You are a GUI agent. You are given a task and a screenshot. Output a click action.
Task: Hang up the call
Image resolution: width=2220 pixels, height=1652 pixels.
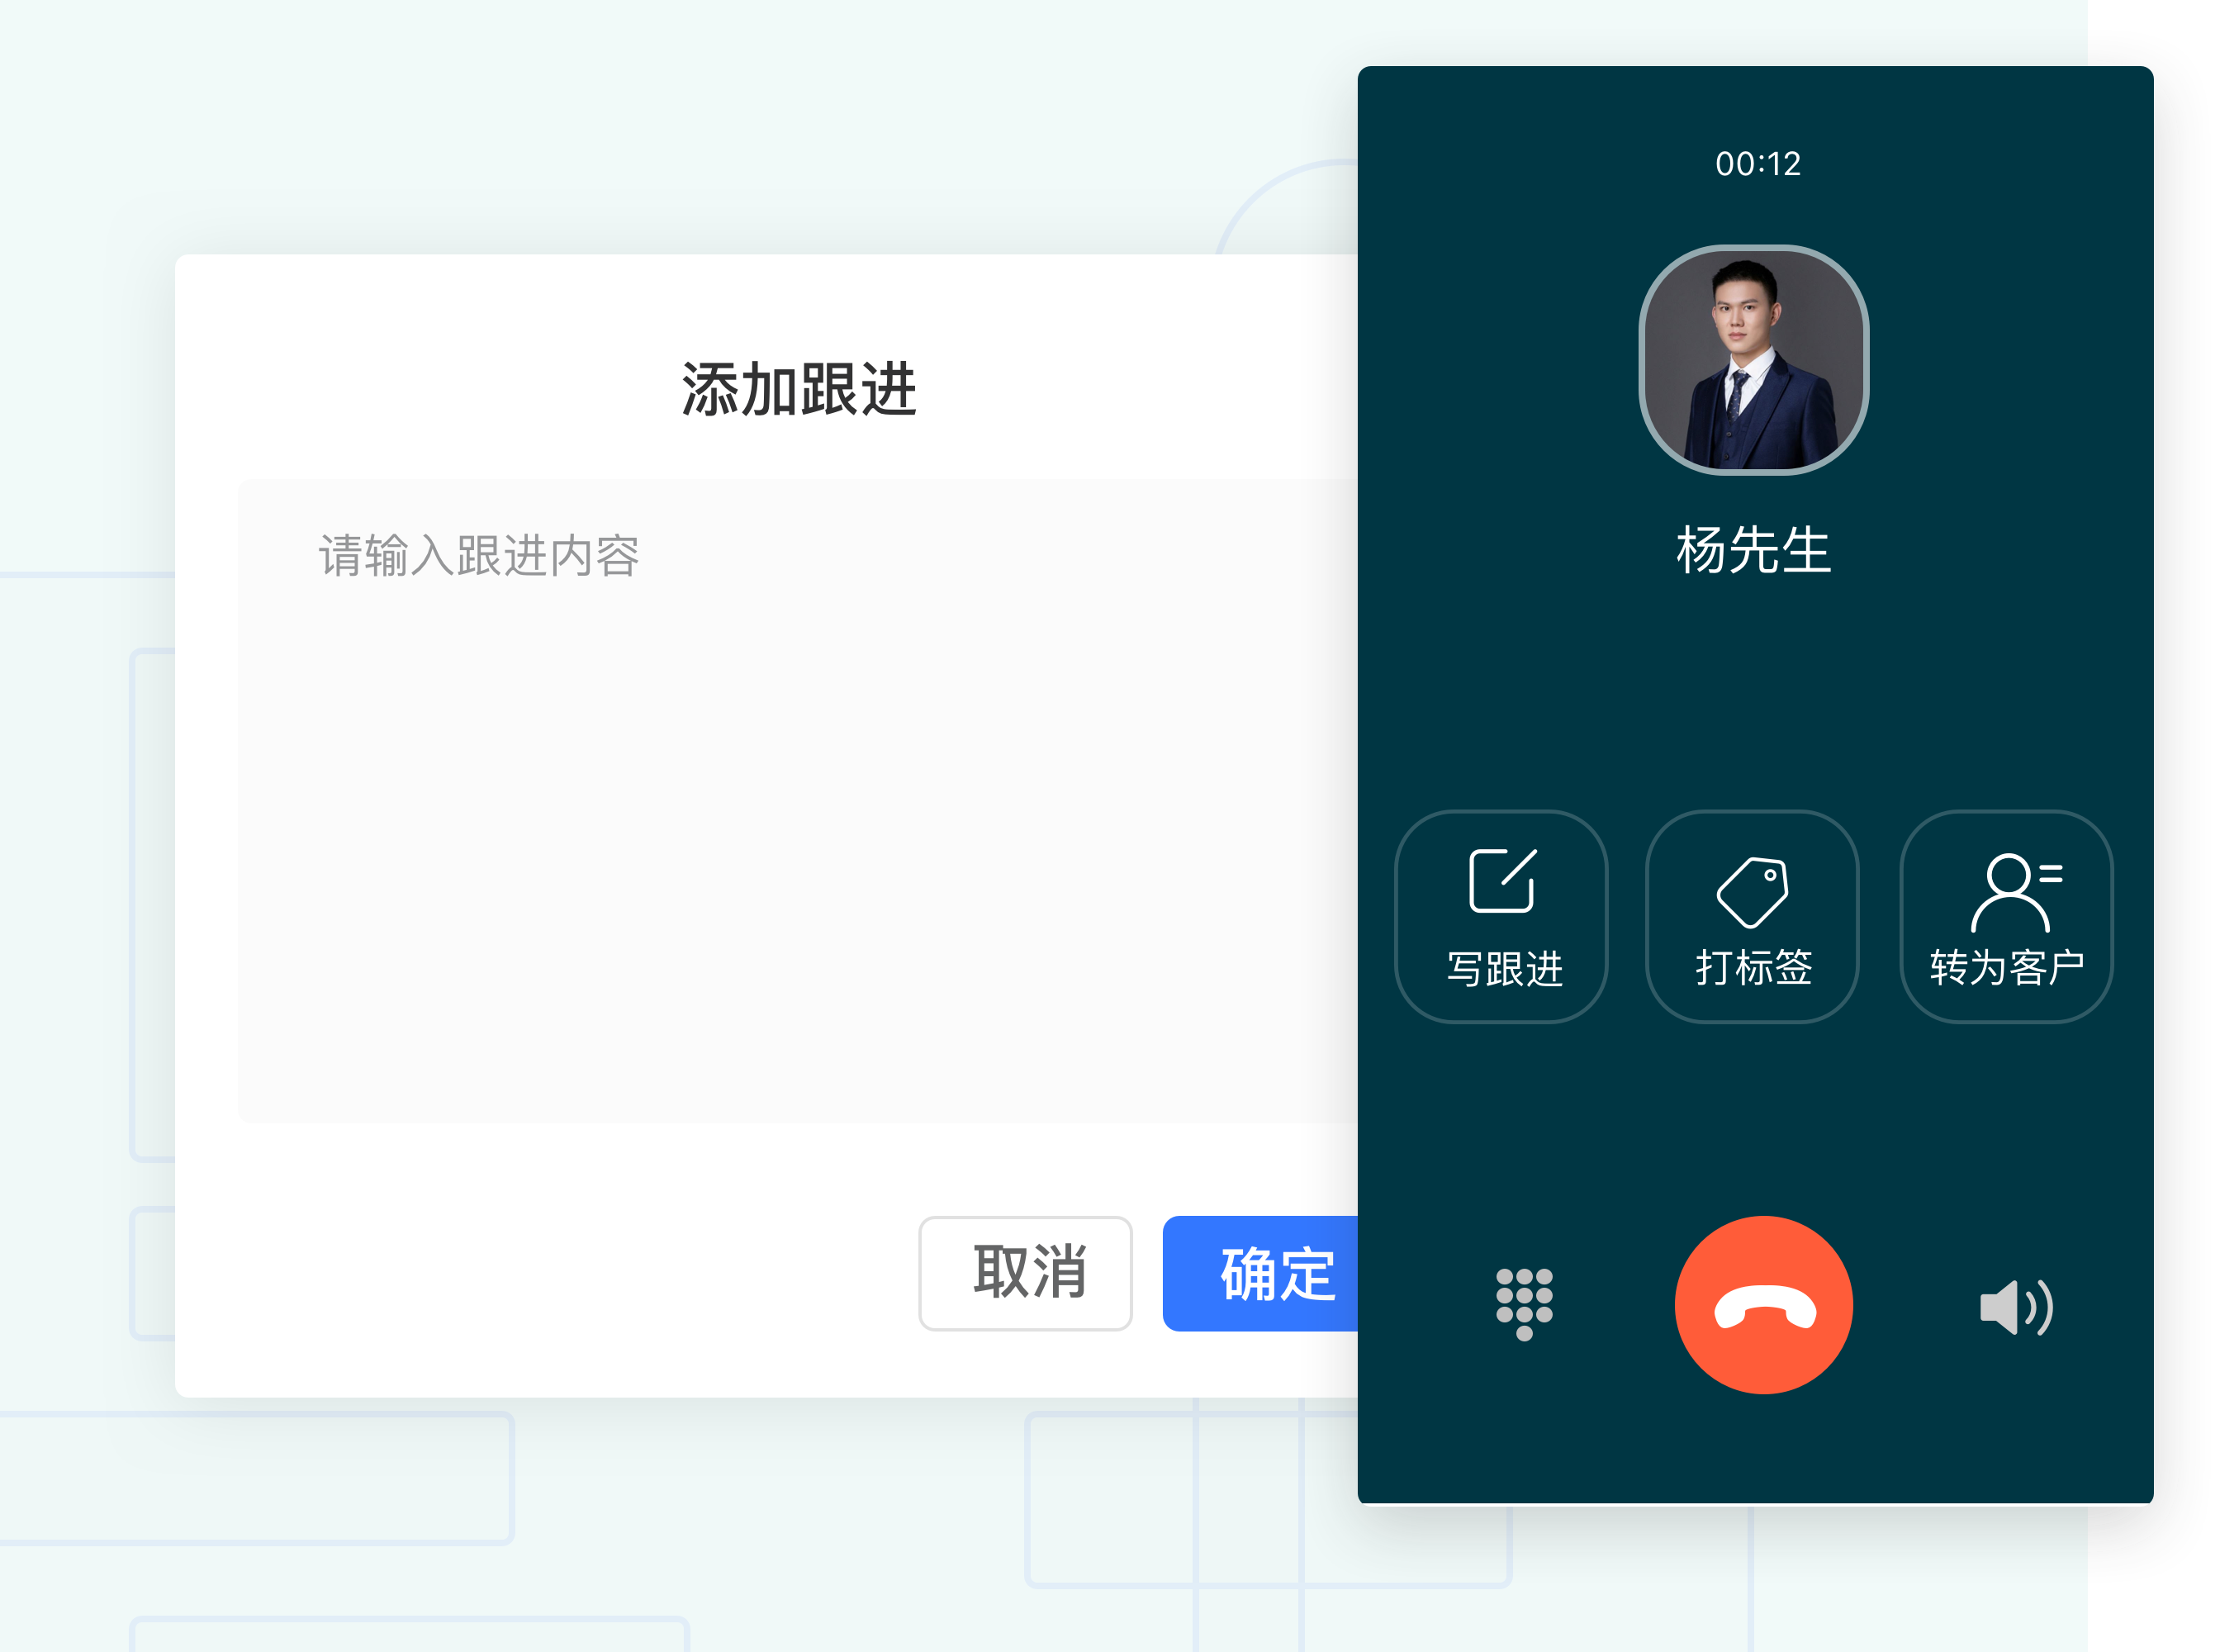pos(1765,1304)
